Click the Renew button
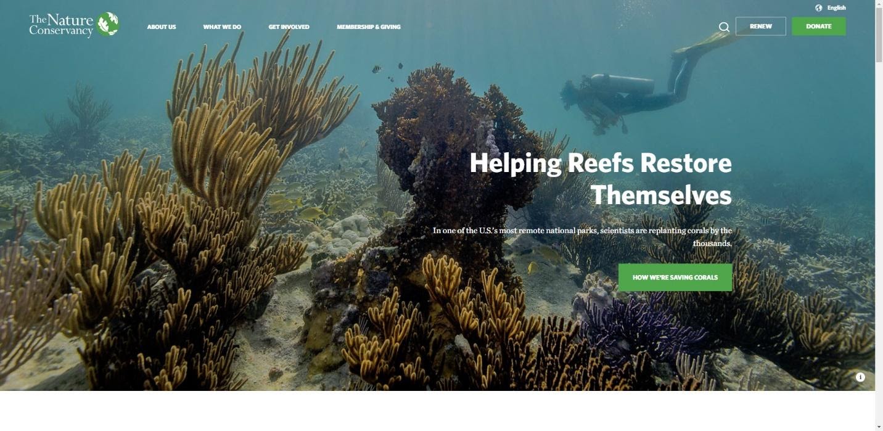883x431 pixels. coord(761,27)
